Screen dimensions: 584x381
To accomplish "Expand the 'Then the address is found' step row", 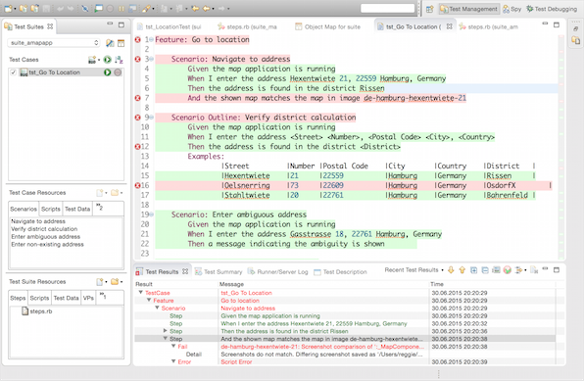I will [165, 331].
